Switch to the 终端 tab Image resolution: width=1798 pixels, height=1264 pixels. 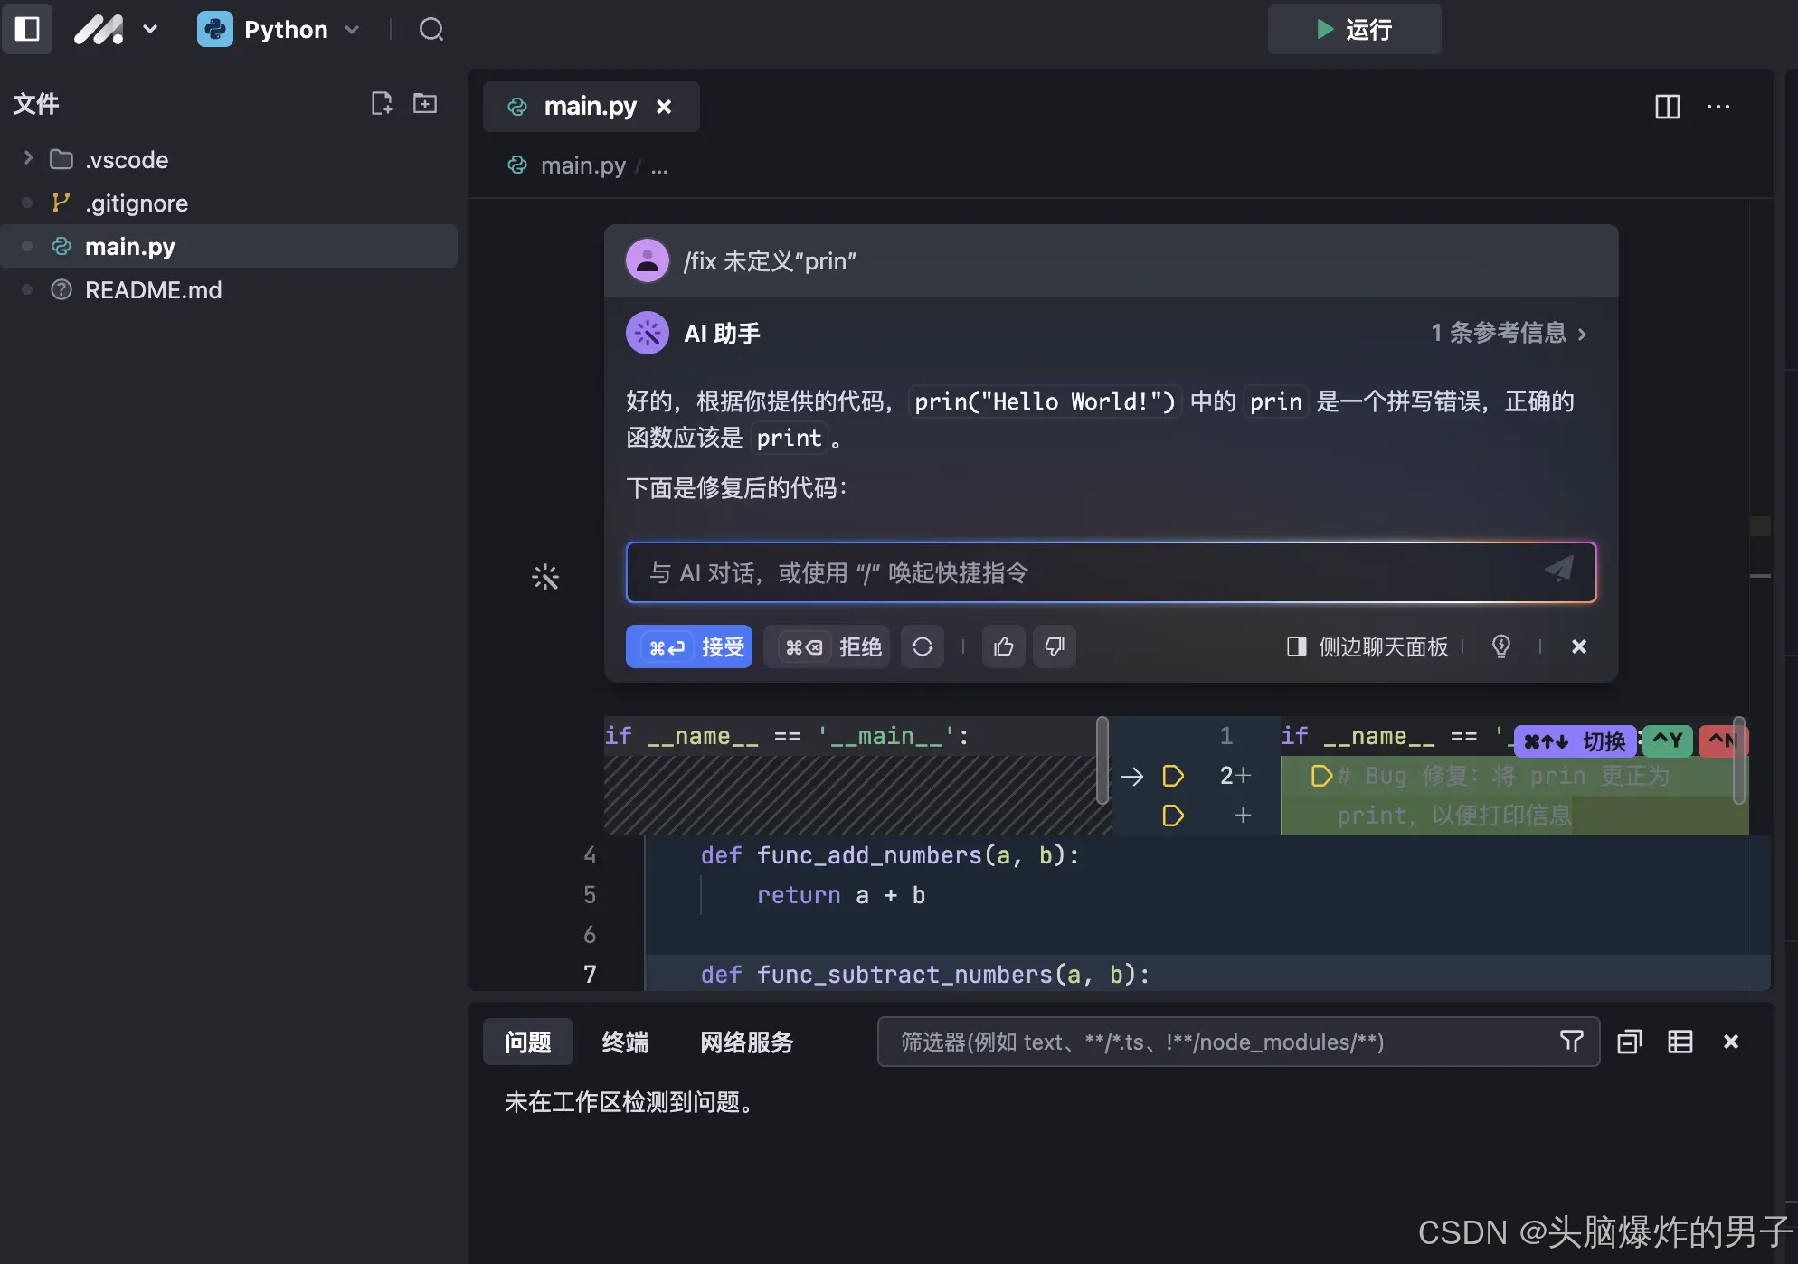(x=624, y=1042)
